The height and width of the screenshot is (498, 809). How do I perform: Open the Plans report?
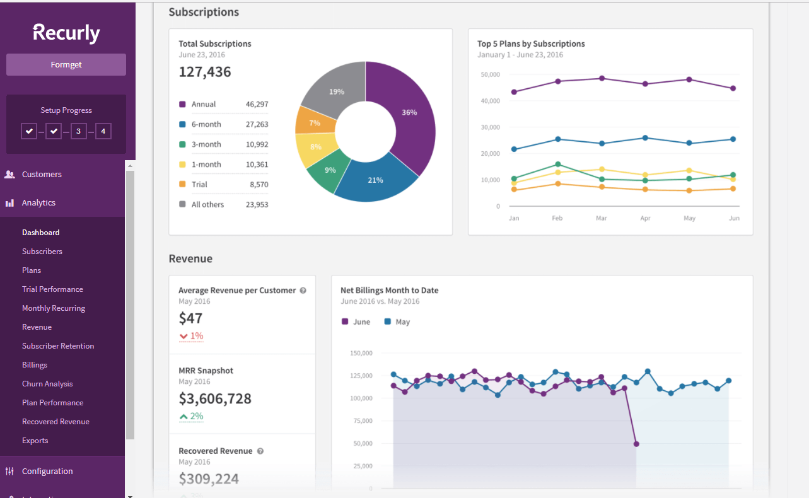(x=32, y=270)
